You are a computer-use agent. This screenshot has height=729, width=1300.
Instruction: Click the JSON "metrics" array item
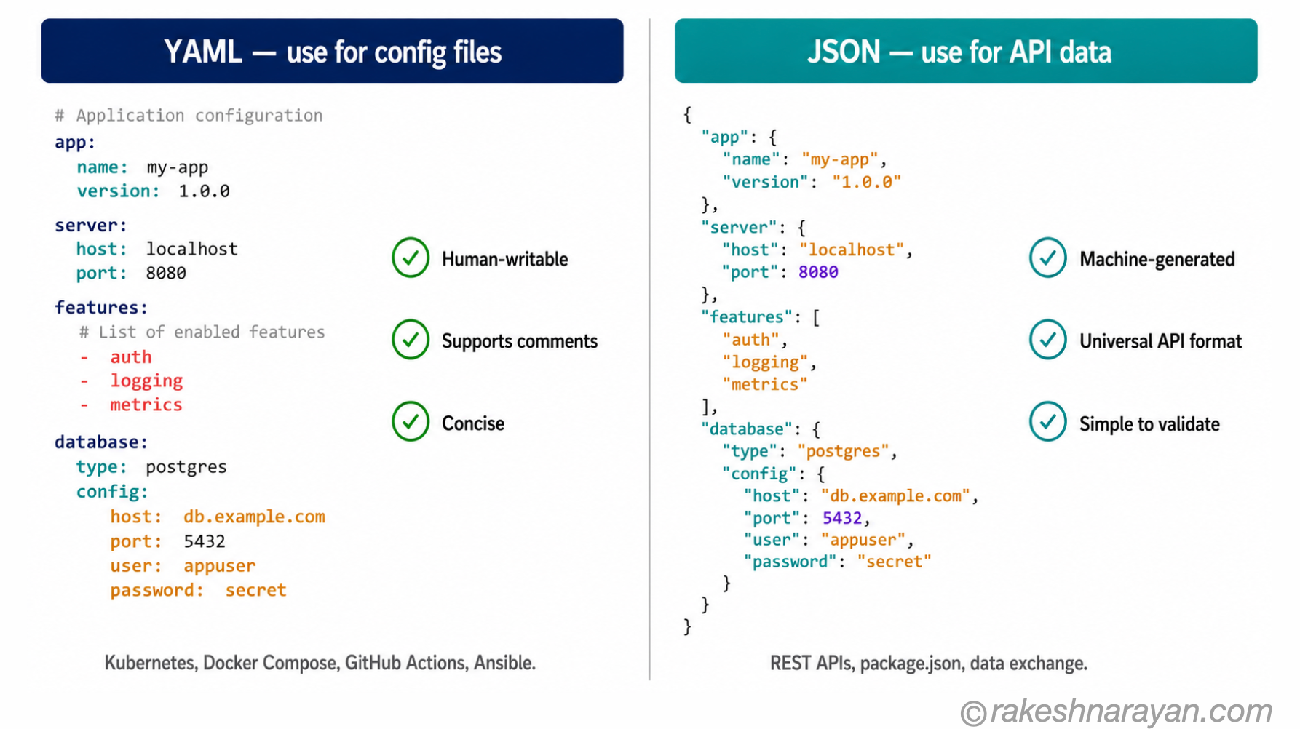[765, 384]
